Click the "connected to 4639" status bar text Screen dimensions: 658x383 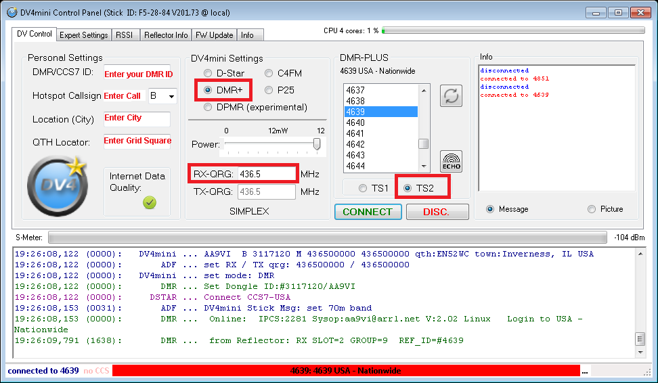(x=43, y=371)
